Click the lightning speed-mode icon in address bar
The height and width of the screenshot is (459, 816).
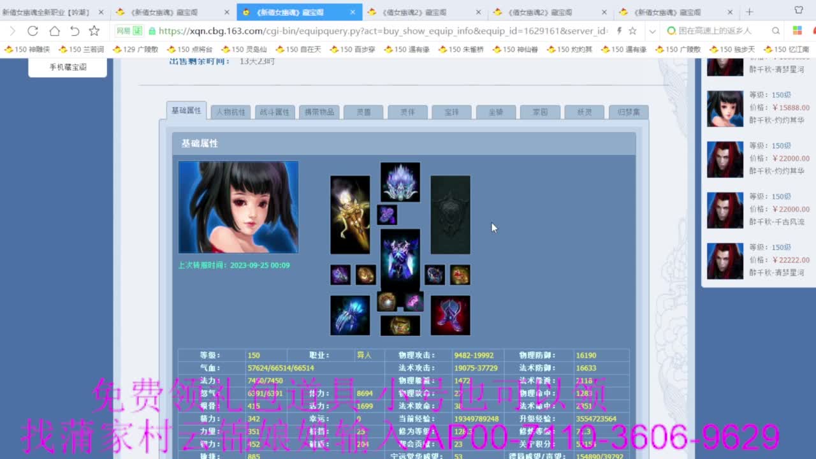[619, 31]
